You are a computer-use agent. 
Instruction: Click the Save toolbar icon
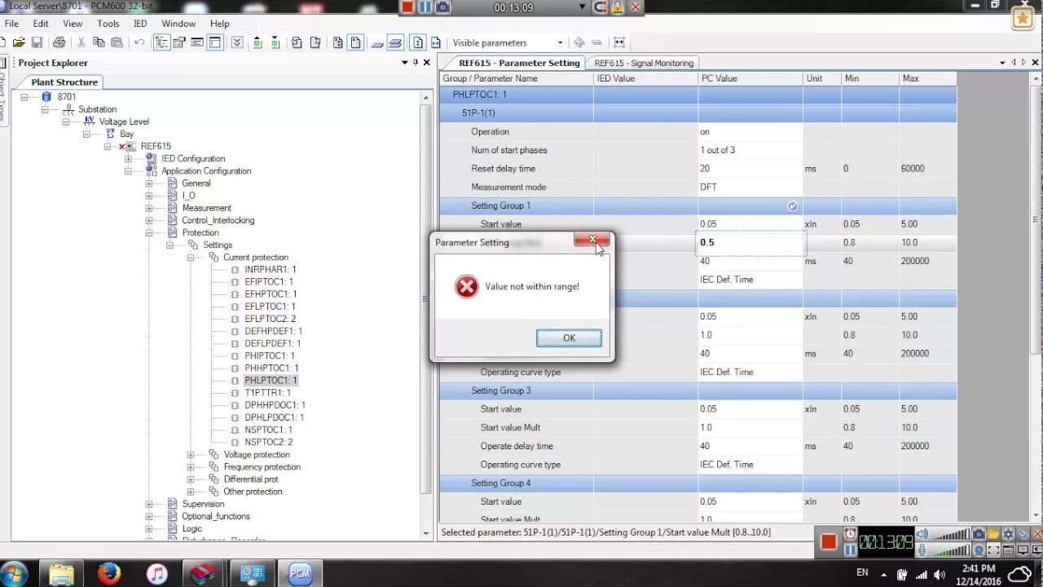[x=37, y=42]
